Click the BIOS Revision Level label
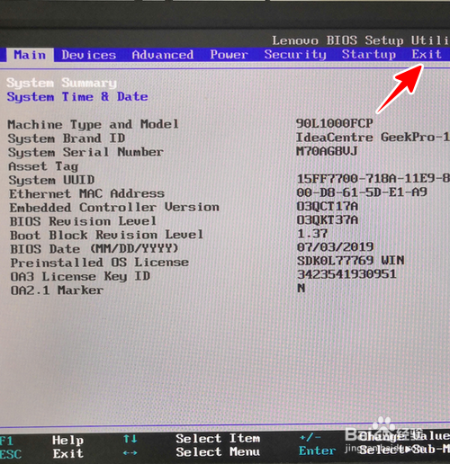The height and width of the screenshot is (464, 450). click(83, 221)
